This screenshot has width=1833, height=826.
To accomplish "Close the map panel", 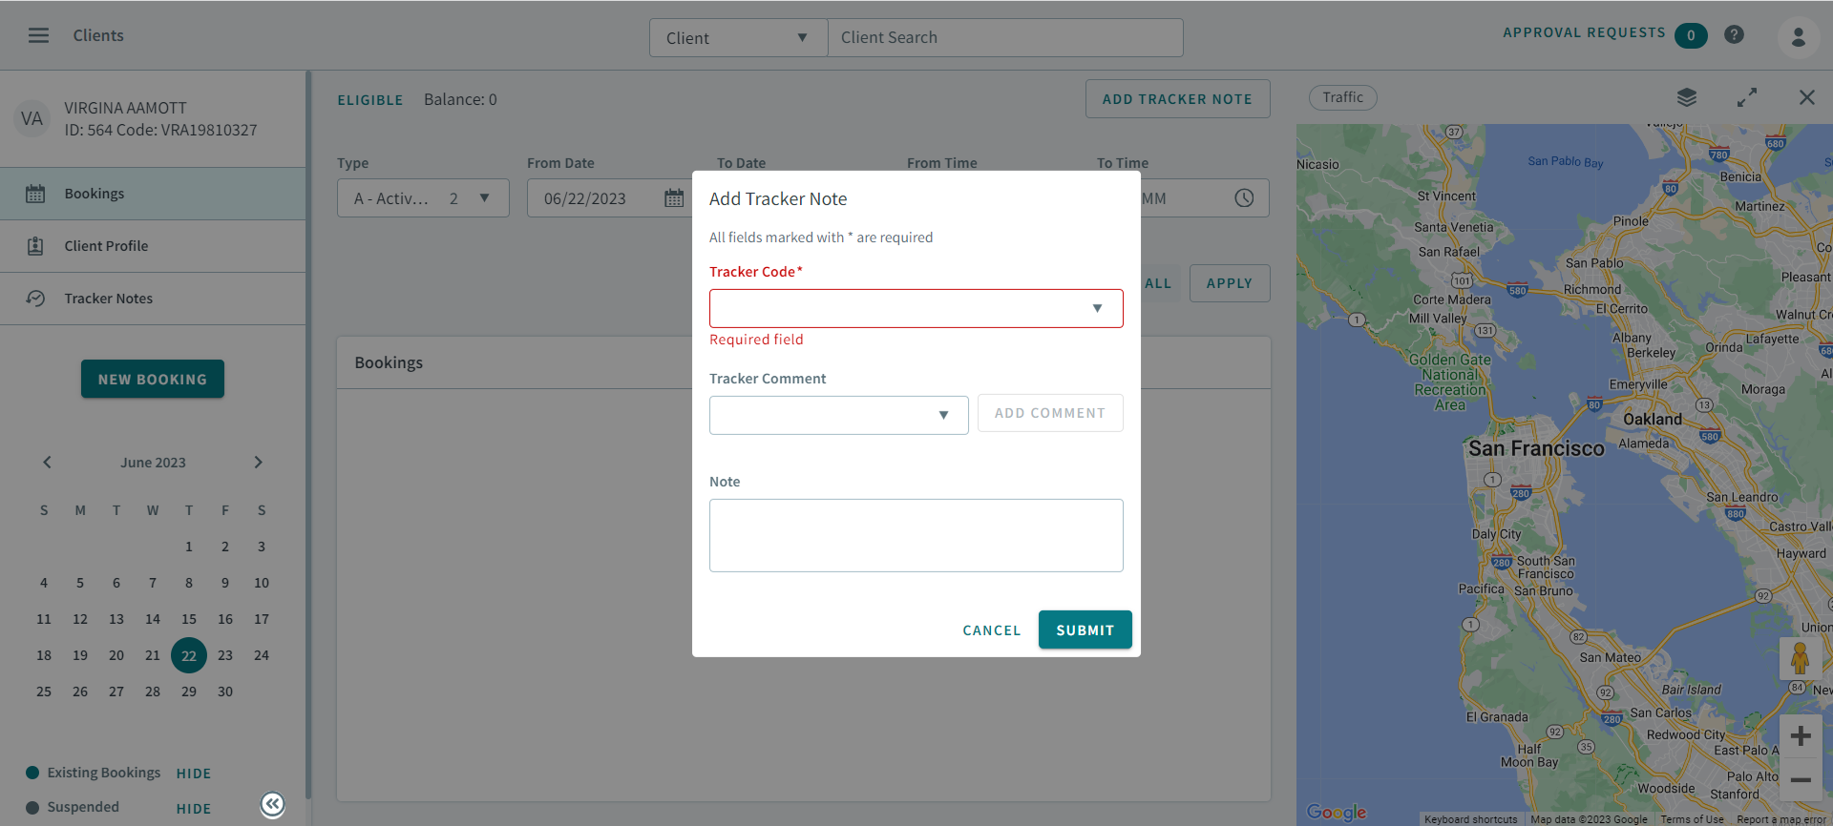I will pyautogui.click(x=1806, y=97).
